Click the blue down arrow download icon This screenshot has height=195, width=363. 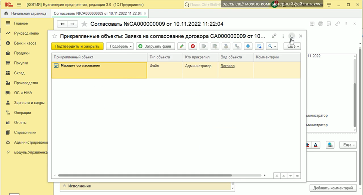248,46
